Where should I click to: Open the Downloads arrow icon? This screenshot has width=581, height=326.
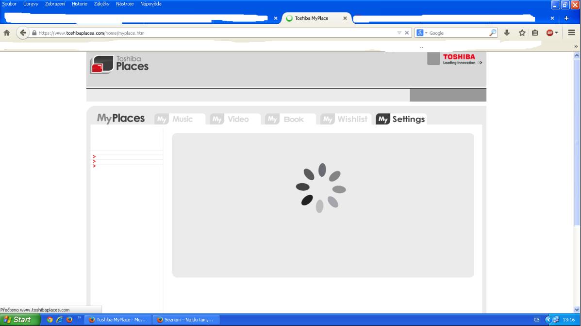(507, 33)
